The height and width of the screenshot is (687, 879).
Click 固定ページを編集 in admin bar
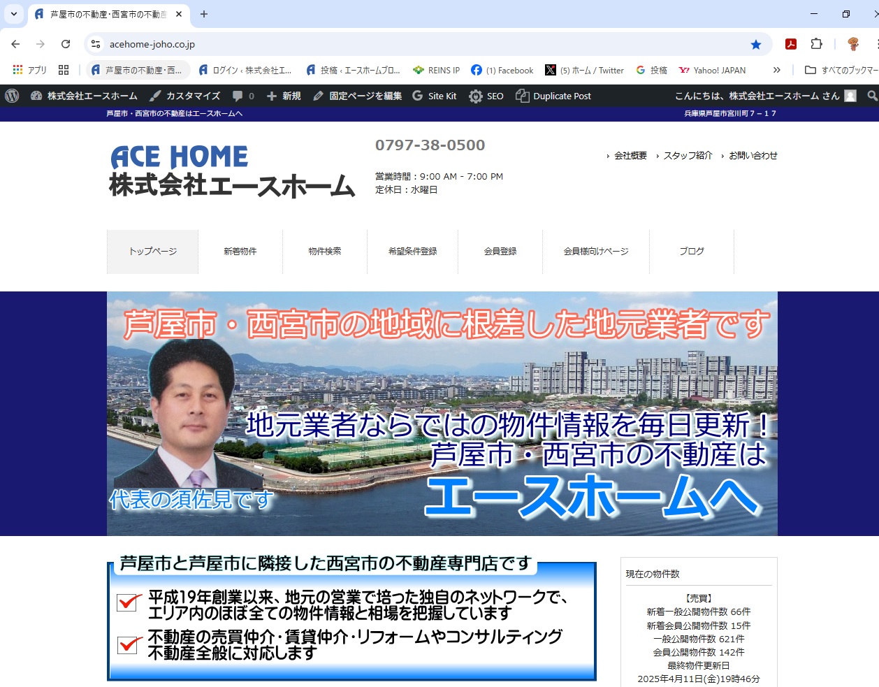tap(358, 96)
